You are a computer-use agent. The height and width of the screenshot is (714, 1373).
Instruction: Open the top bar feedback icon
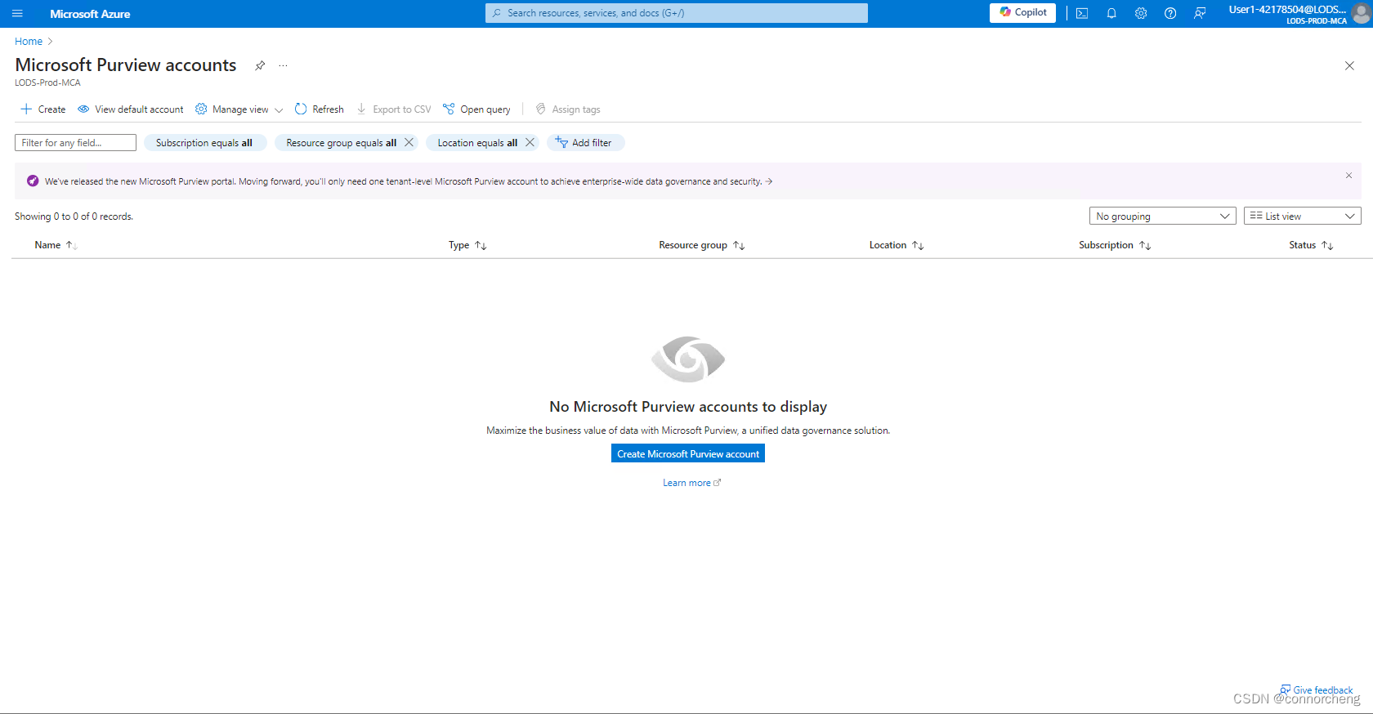click(1200, 13)
